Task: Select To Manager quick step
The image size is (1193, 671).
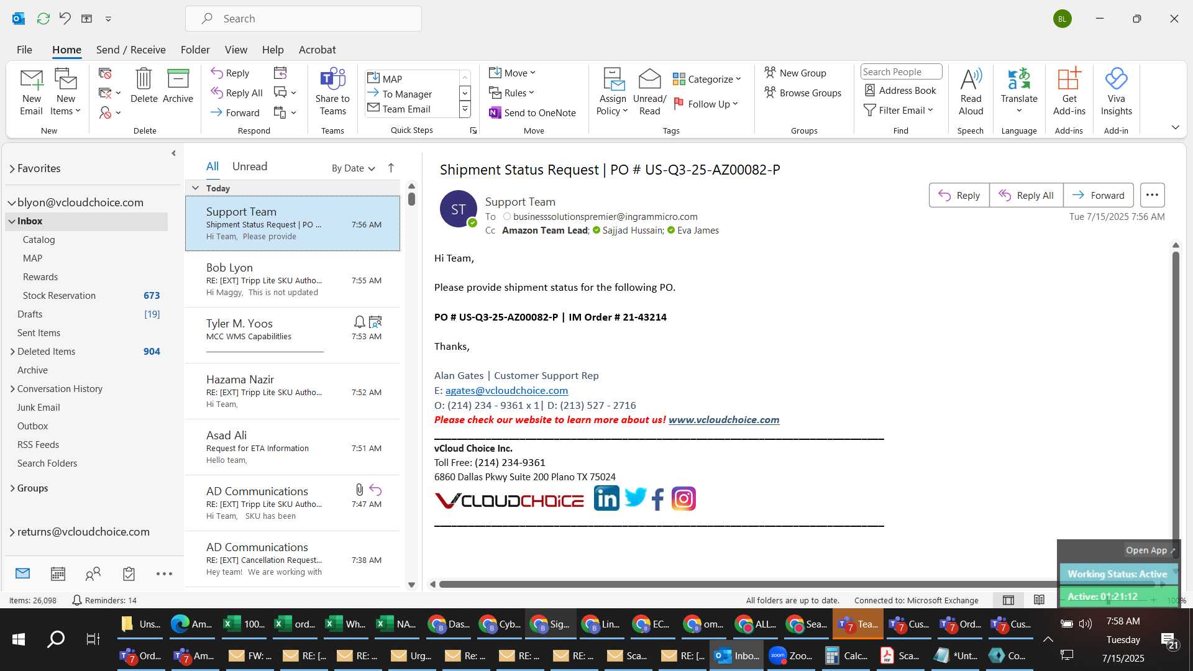Action: click(412, 94)
